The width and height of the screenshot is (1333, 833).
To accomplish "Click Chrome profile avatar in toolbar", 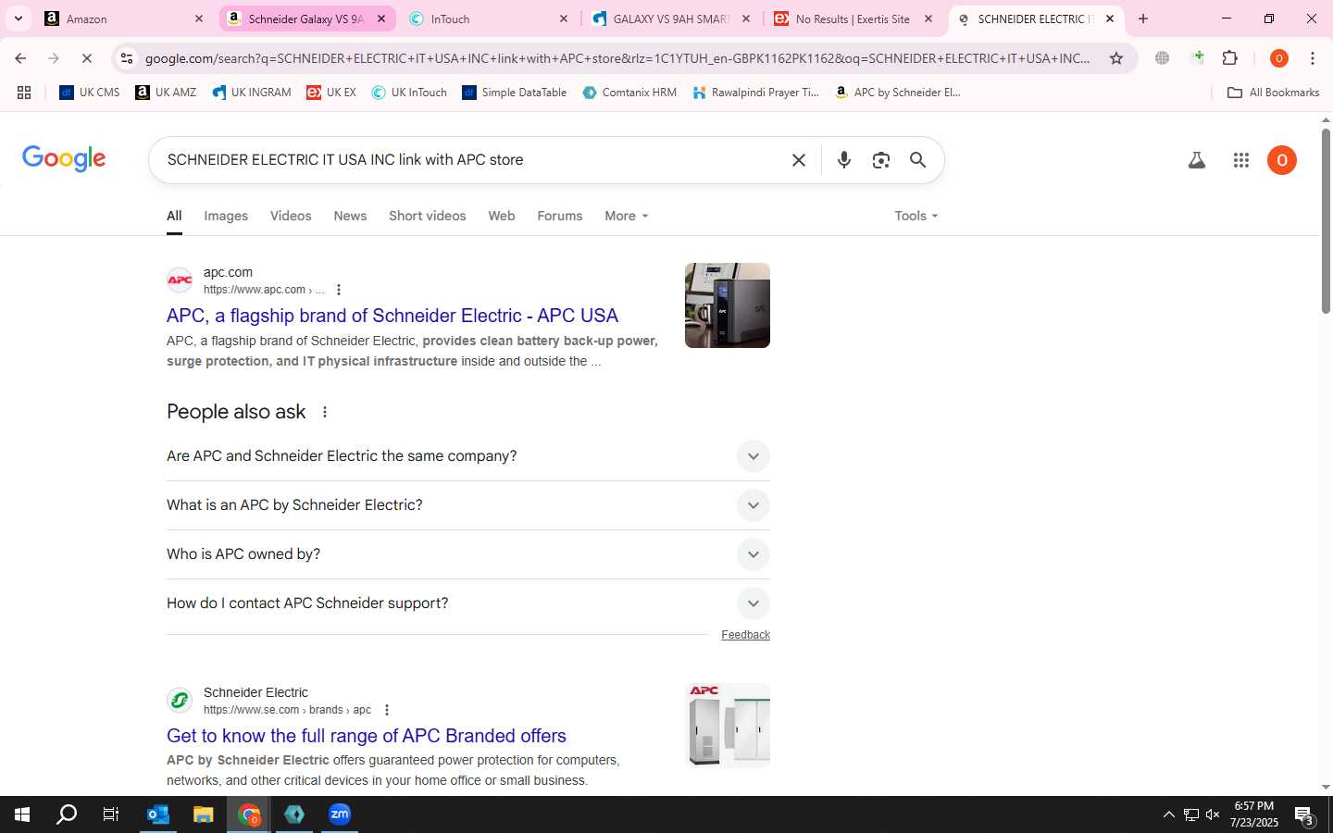I will (x=1279, y=58).
